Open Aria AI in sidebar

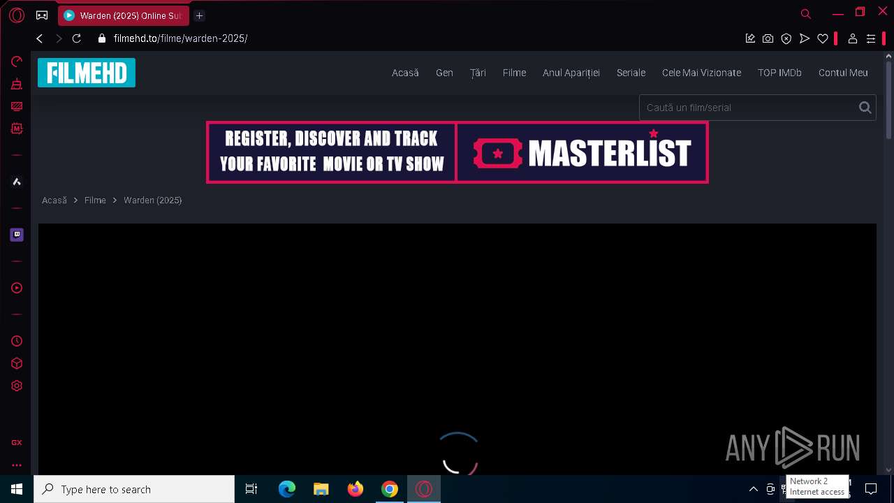coord(17,182)
